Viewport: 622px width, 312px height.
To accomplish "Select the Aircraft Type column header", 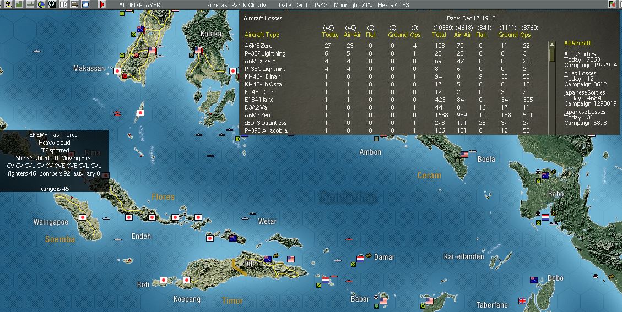I will pyautogui.click(x=262, y=35).
